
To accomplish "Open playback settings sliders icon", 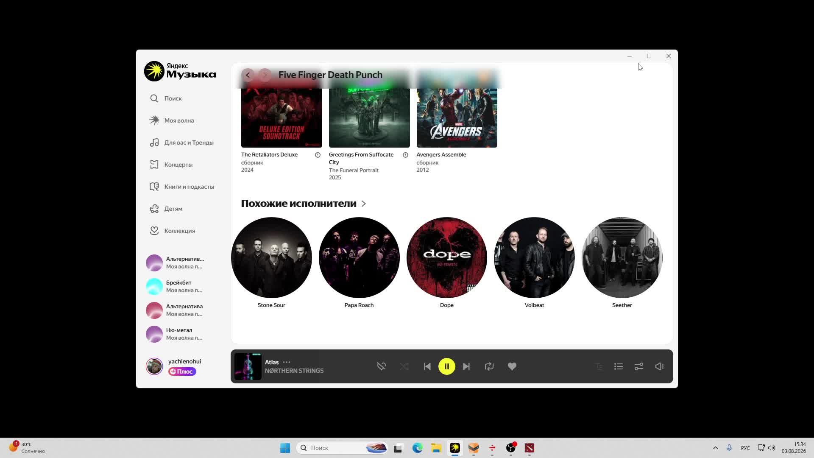I will [x=639, y=366].
